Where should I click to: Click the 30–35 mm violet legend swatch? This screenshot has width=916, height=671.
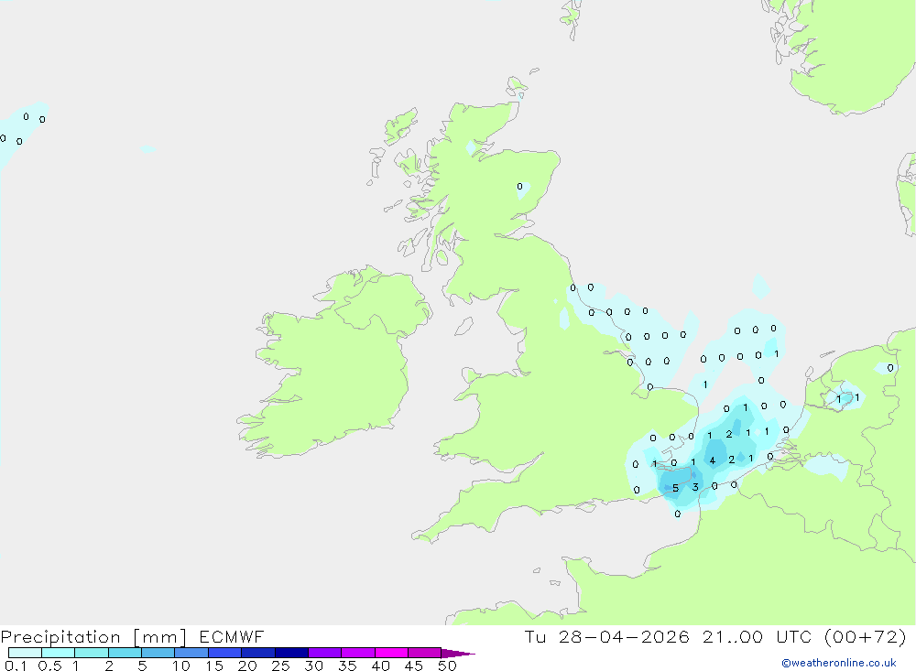click(325, 653)
